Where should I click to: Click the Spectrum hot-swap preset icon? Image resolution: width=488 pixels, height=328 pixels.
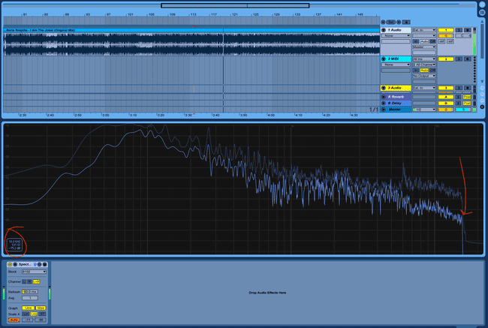click(x=40, y=264)
